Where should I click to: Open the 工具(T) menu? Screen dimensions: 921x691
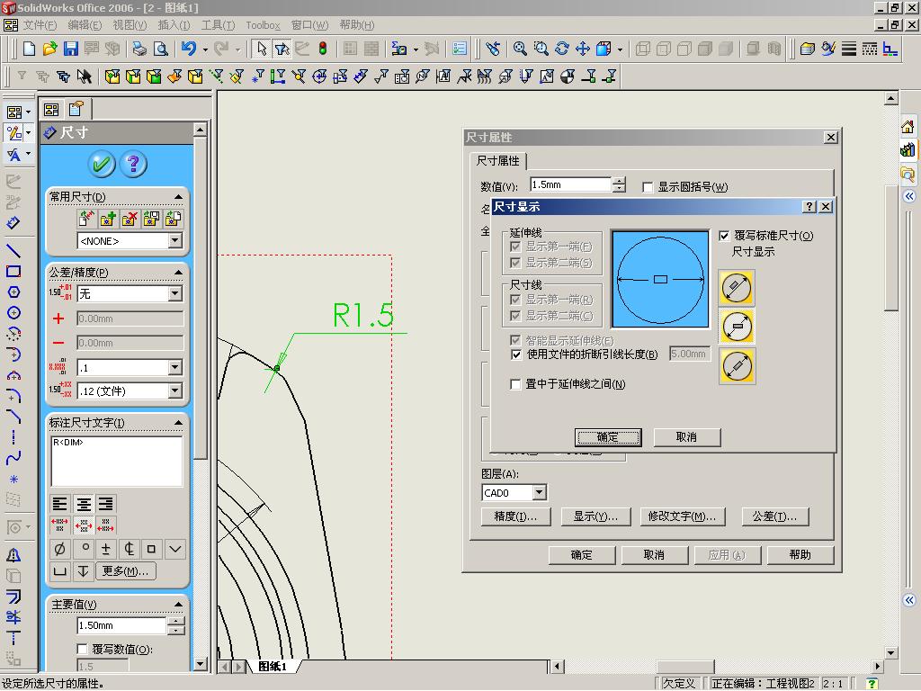coord(218,25)
